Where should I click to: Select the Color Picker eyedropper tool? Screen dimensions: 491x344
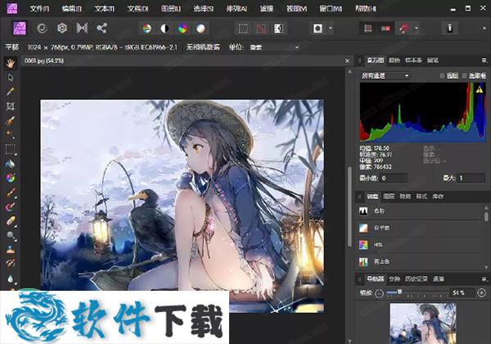coord(11,92)
